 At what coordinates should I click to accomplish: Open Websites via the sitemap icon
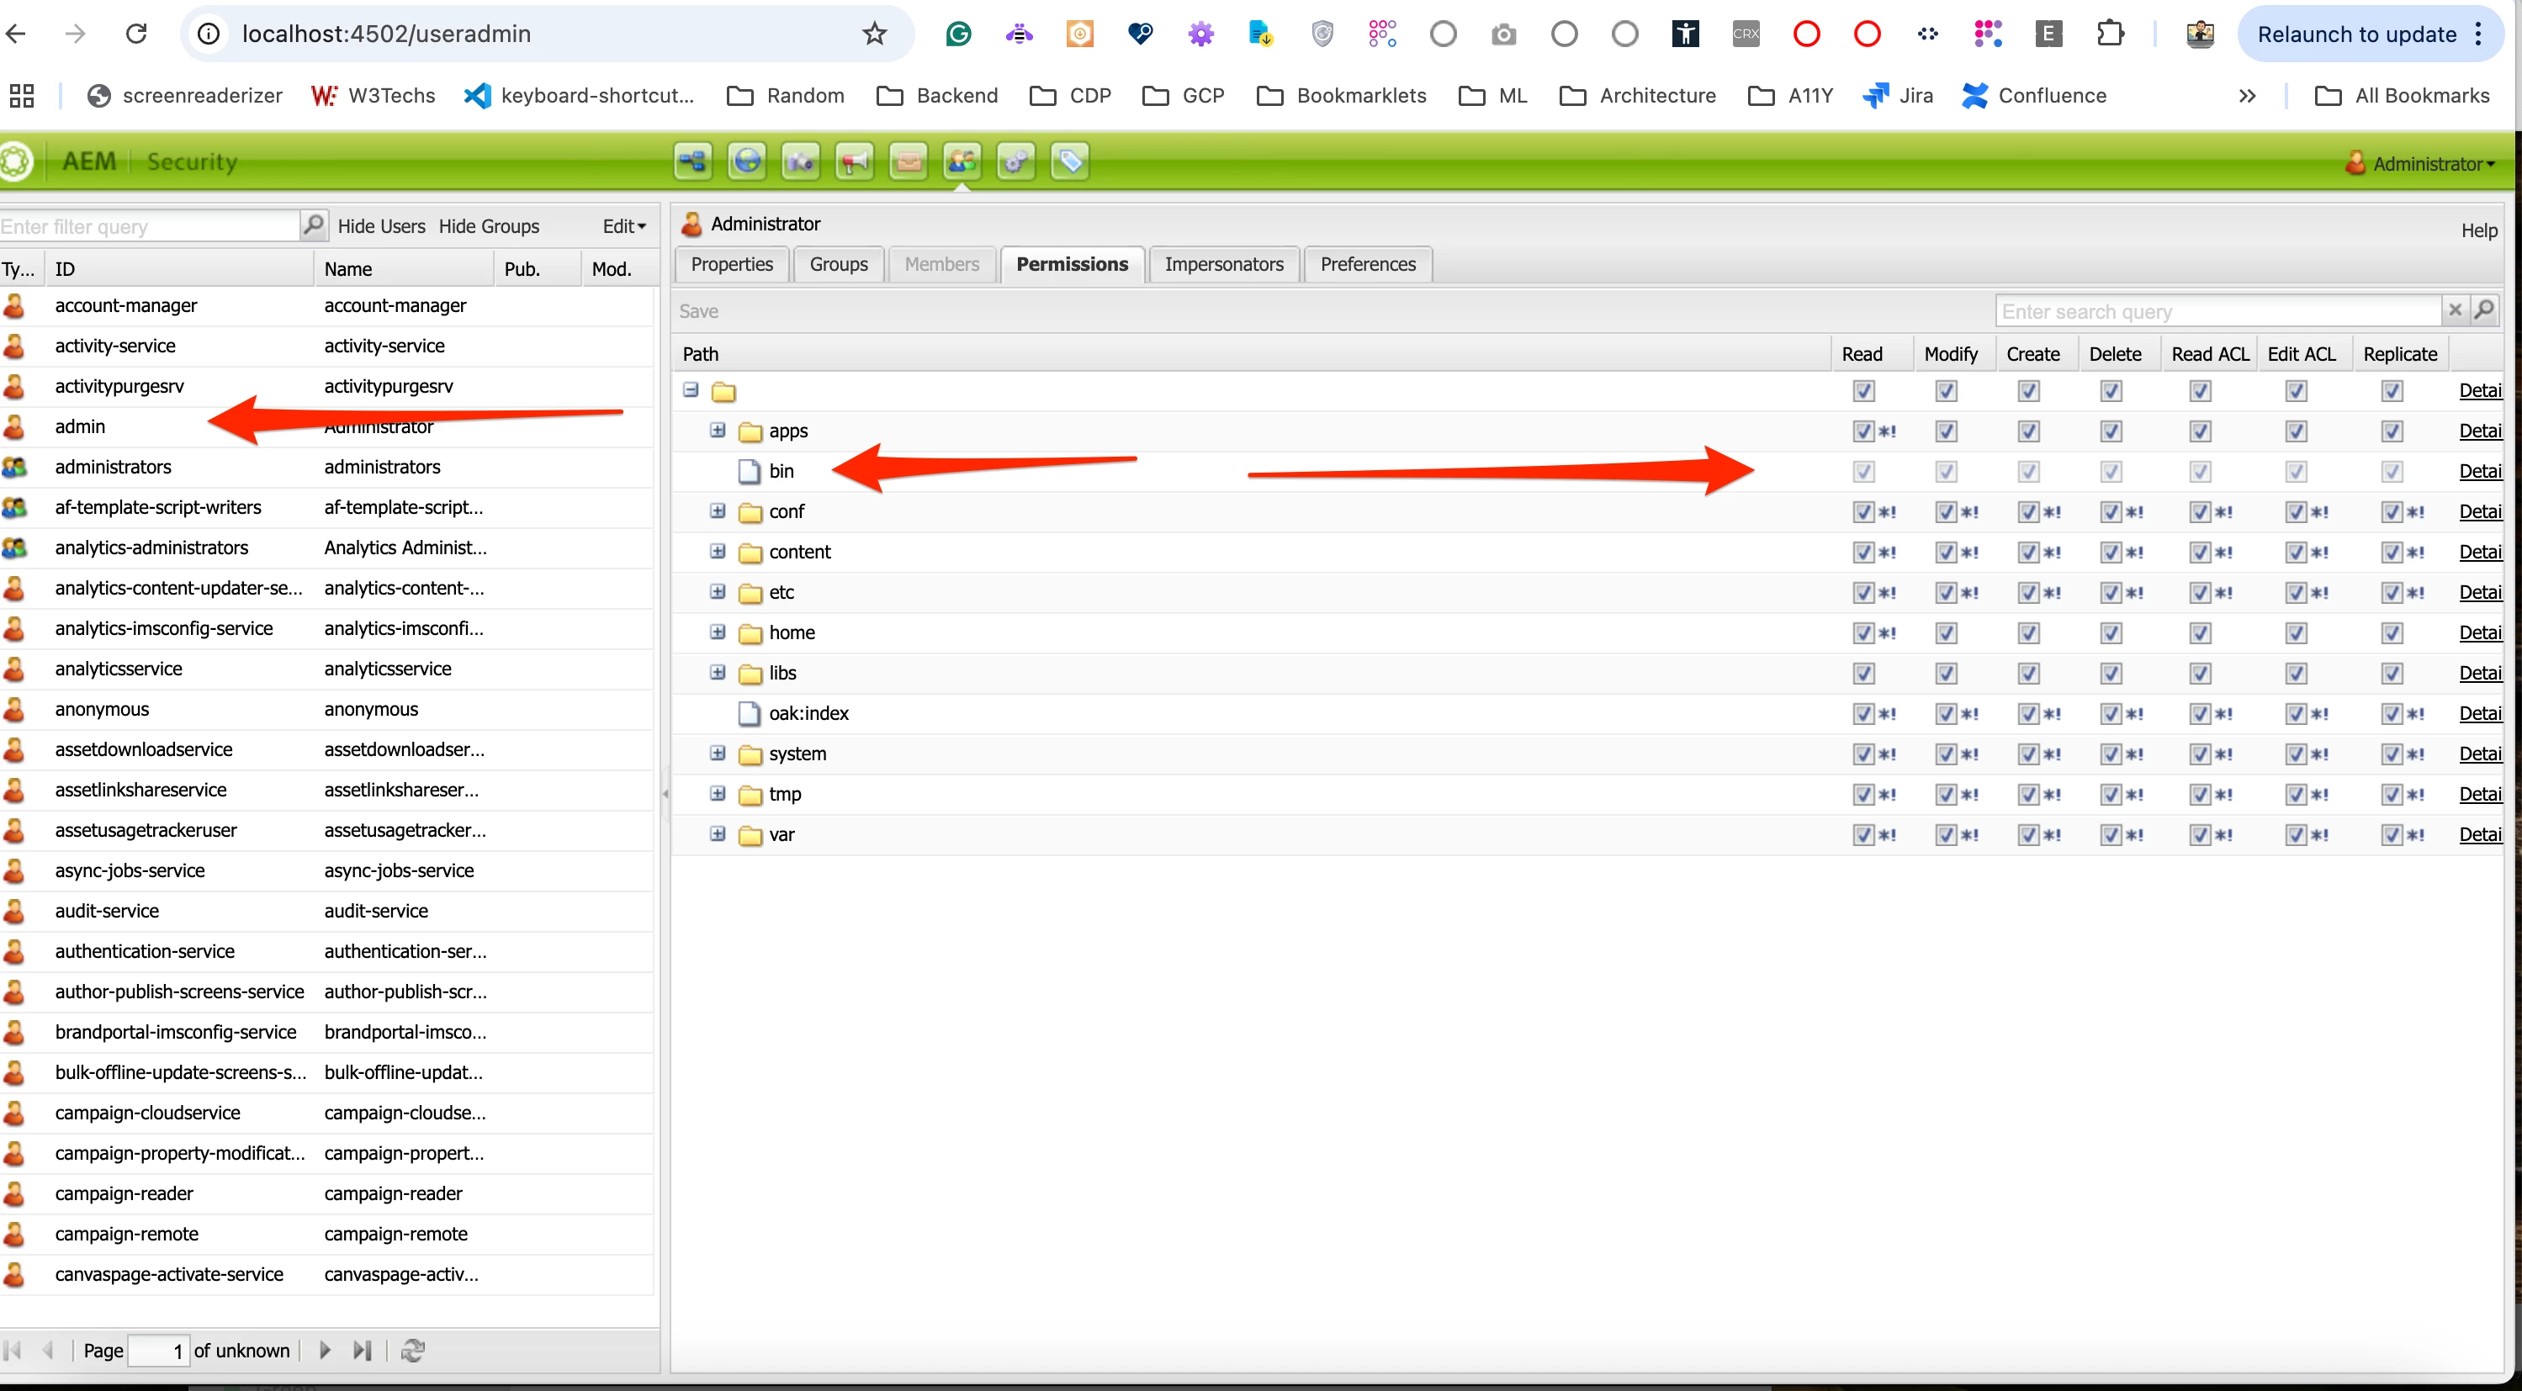tap(692, 161)
